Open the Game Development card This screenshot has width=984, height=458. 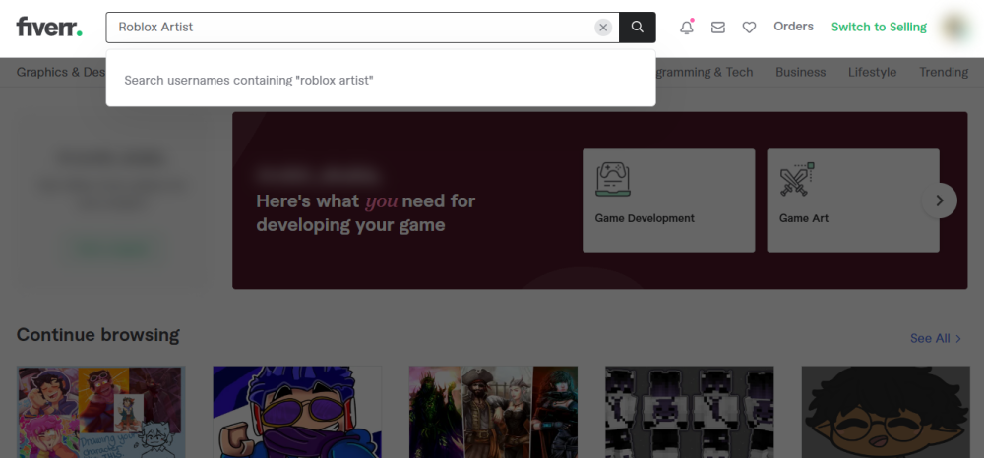[x=668, y=200]
